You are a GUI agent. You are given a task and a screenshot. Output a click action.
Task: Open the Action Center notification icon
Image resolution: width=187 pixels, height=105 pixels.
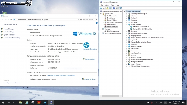tap(183, 102)
